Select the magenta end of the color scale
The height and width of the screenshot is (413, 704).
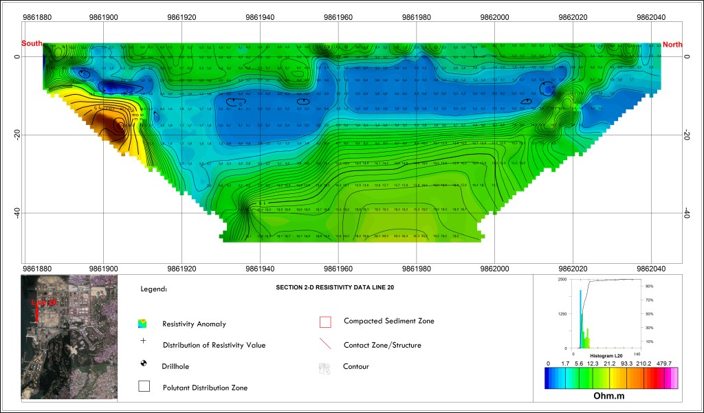[674, 378]
